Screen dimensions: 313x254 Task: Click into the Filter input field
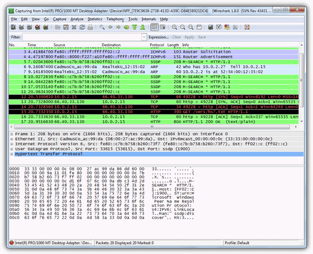pyautogui.click(x=82, y=37)
